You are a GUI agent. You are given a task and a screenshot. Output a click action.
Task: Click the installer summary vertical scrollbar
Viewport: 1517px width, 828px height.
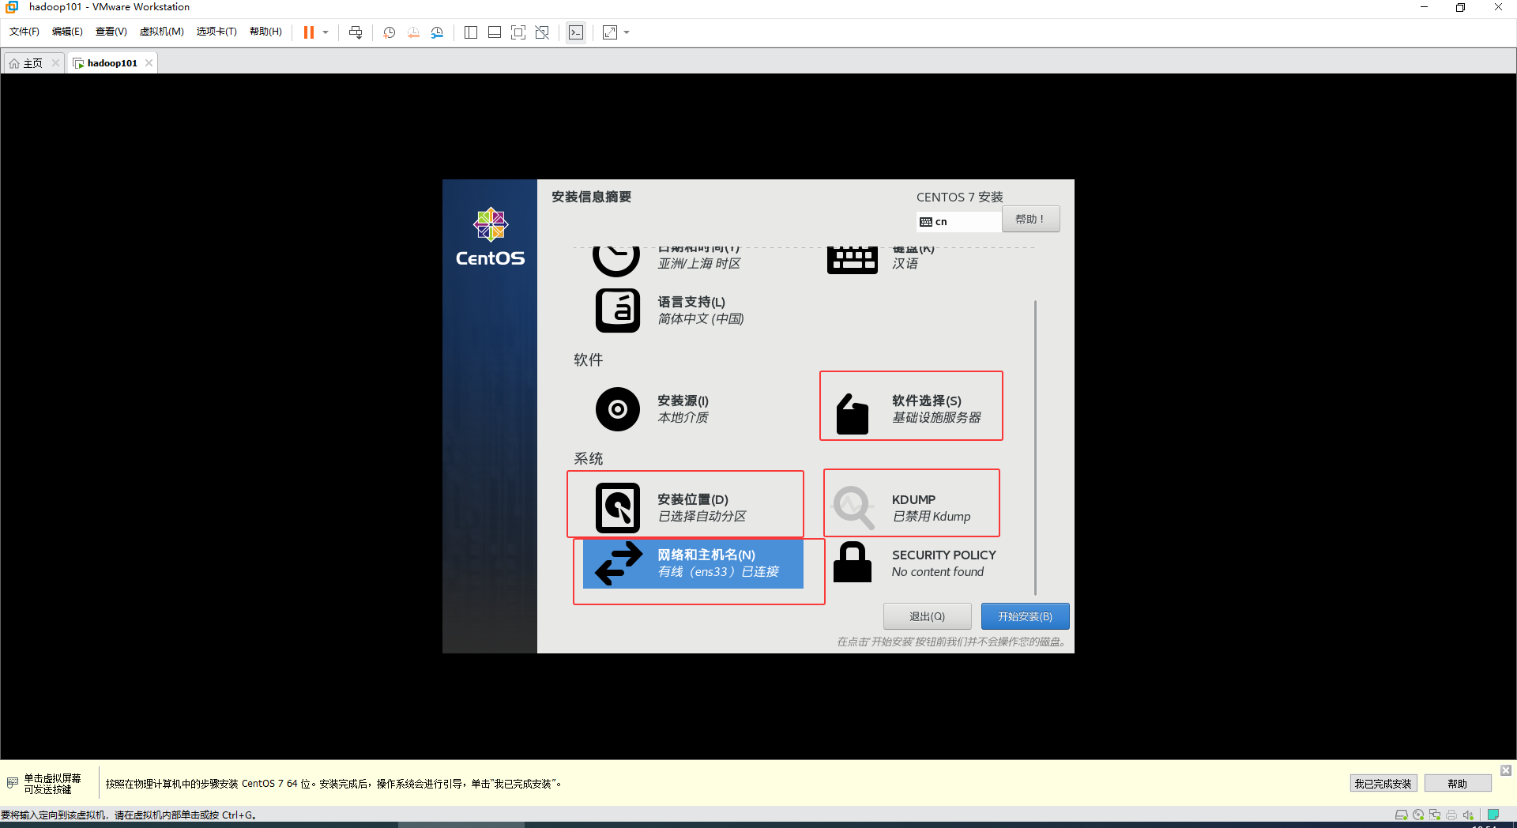1035,447
